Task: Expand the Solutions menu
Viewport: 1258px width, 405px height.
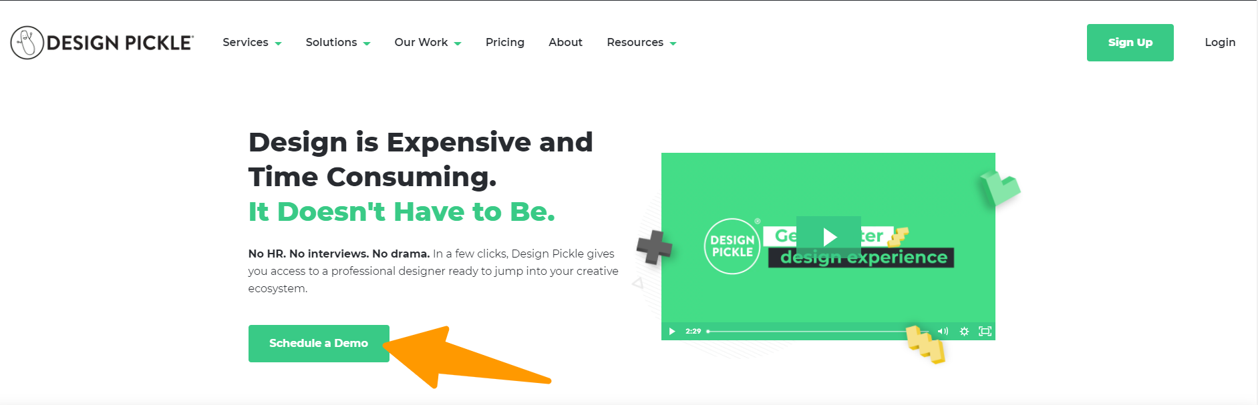Action: click(337, 43)
